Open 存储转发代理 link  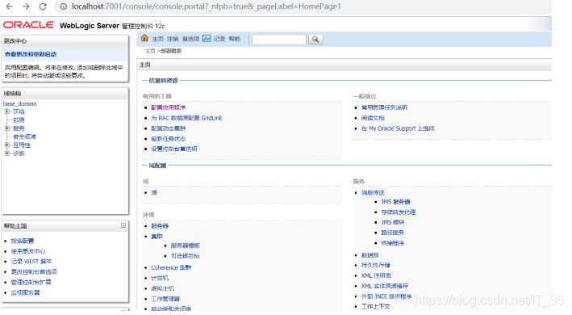click(x=398, y=212)
